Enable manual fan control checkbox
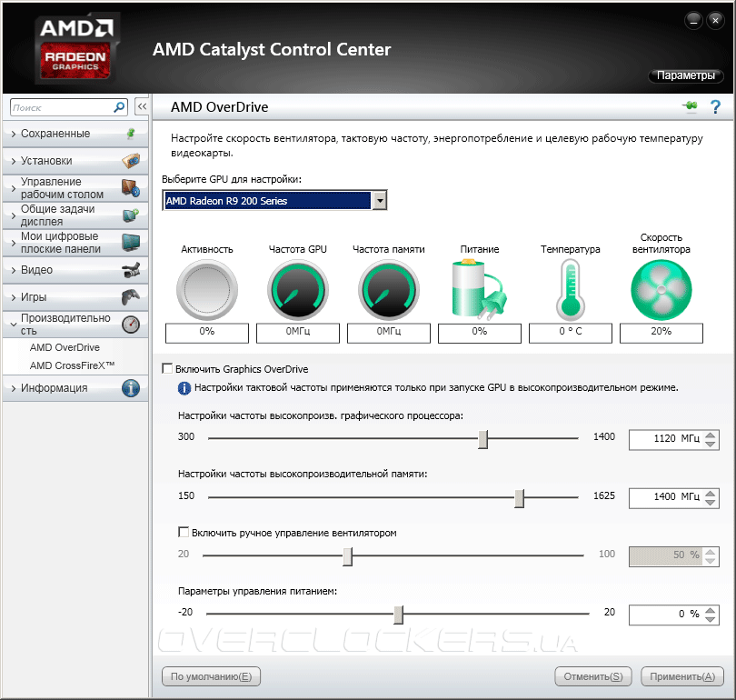The image size is (736, 700). coord(184,532)
